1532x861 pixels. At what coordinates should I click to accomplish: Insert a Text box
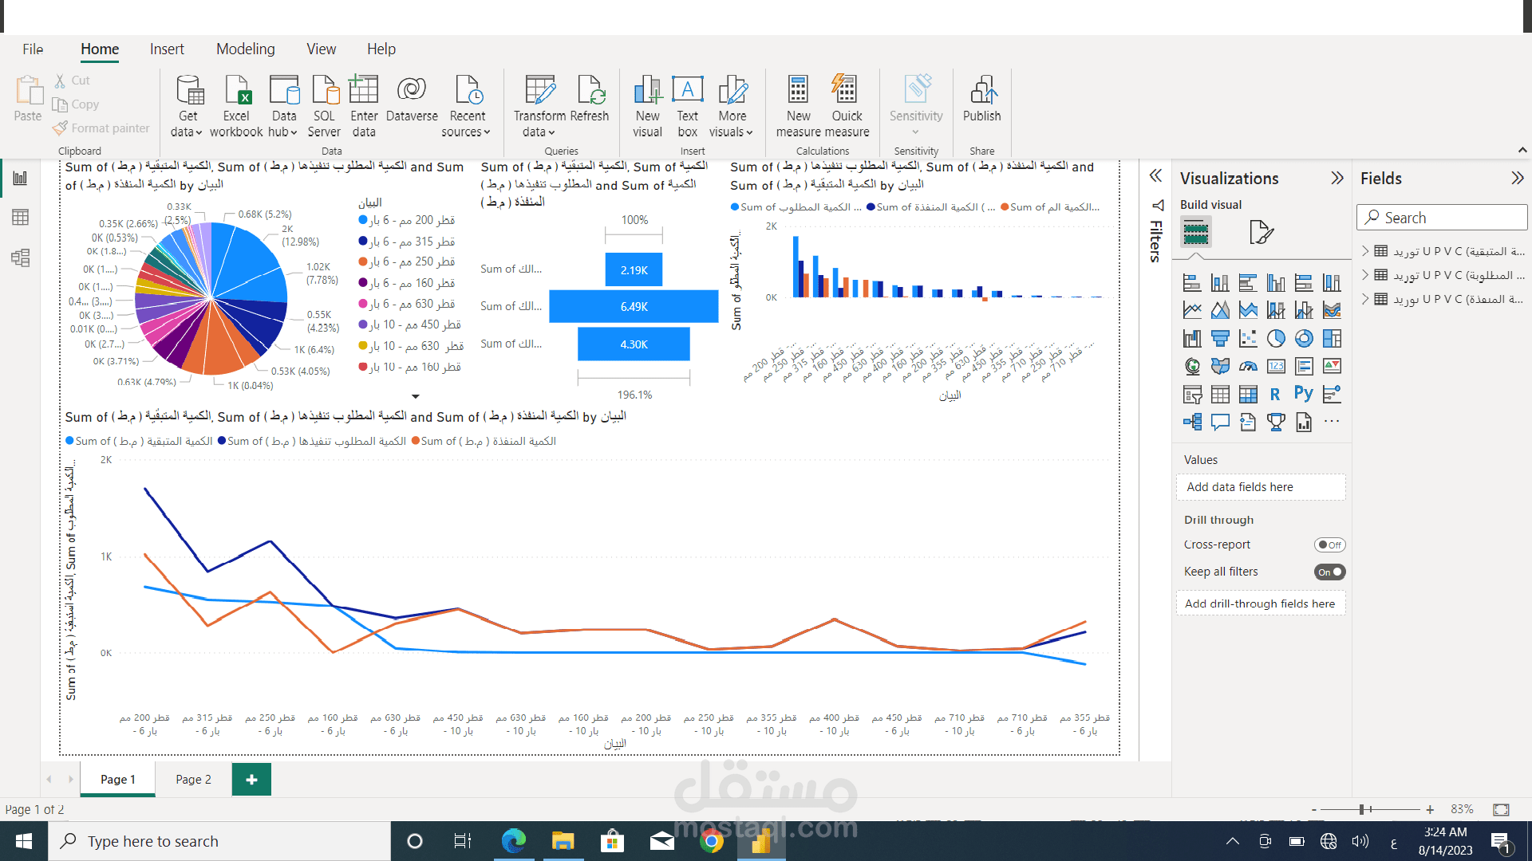click(x=687, y=106)
